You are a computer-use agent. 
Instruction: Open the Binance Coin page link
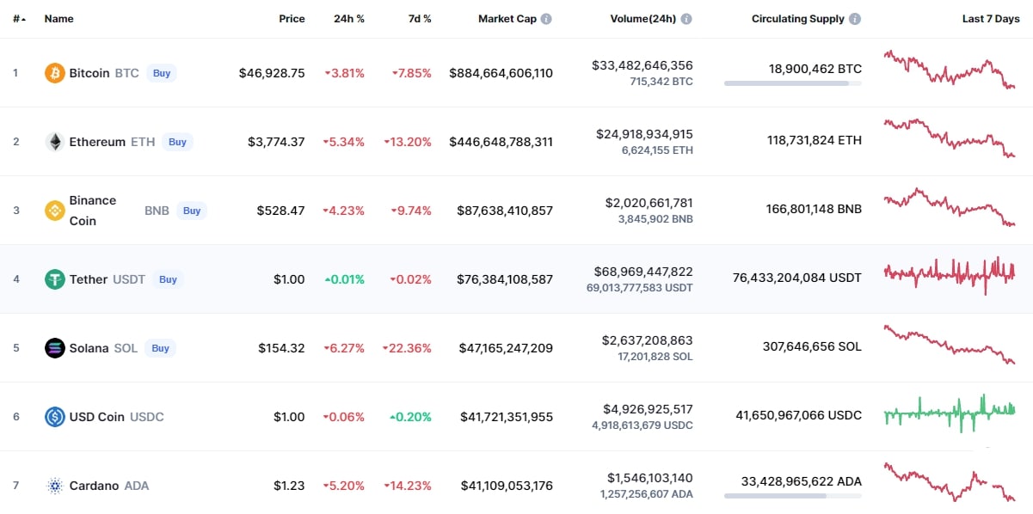click(93, 211)
